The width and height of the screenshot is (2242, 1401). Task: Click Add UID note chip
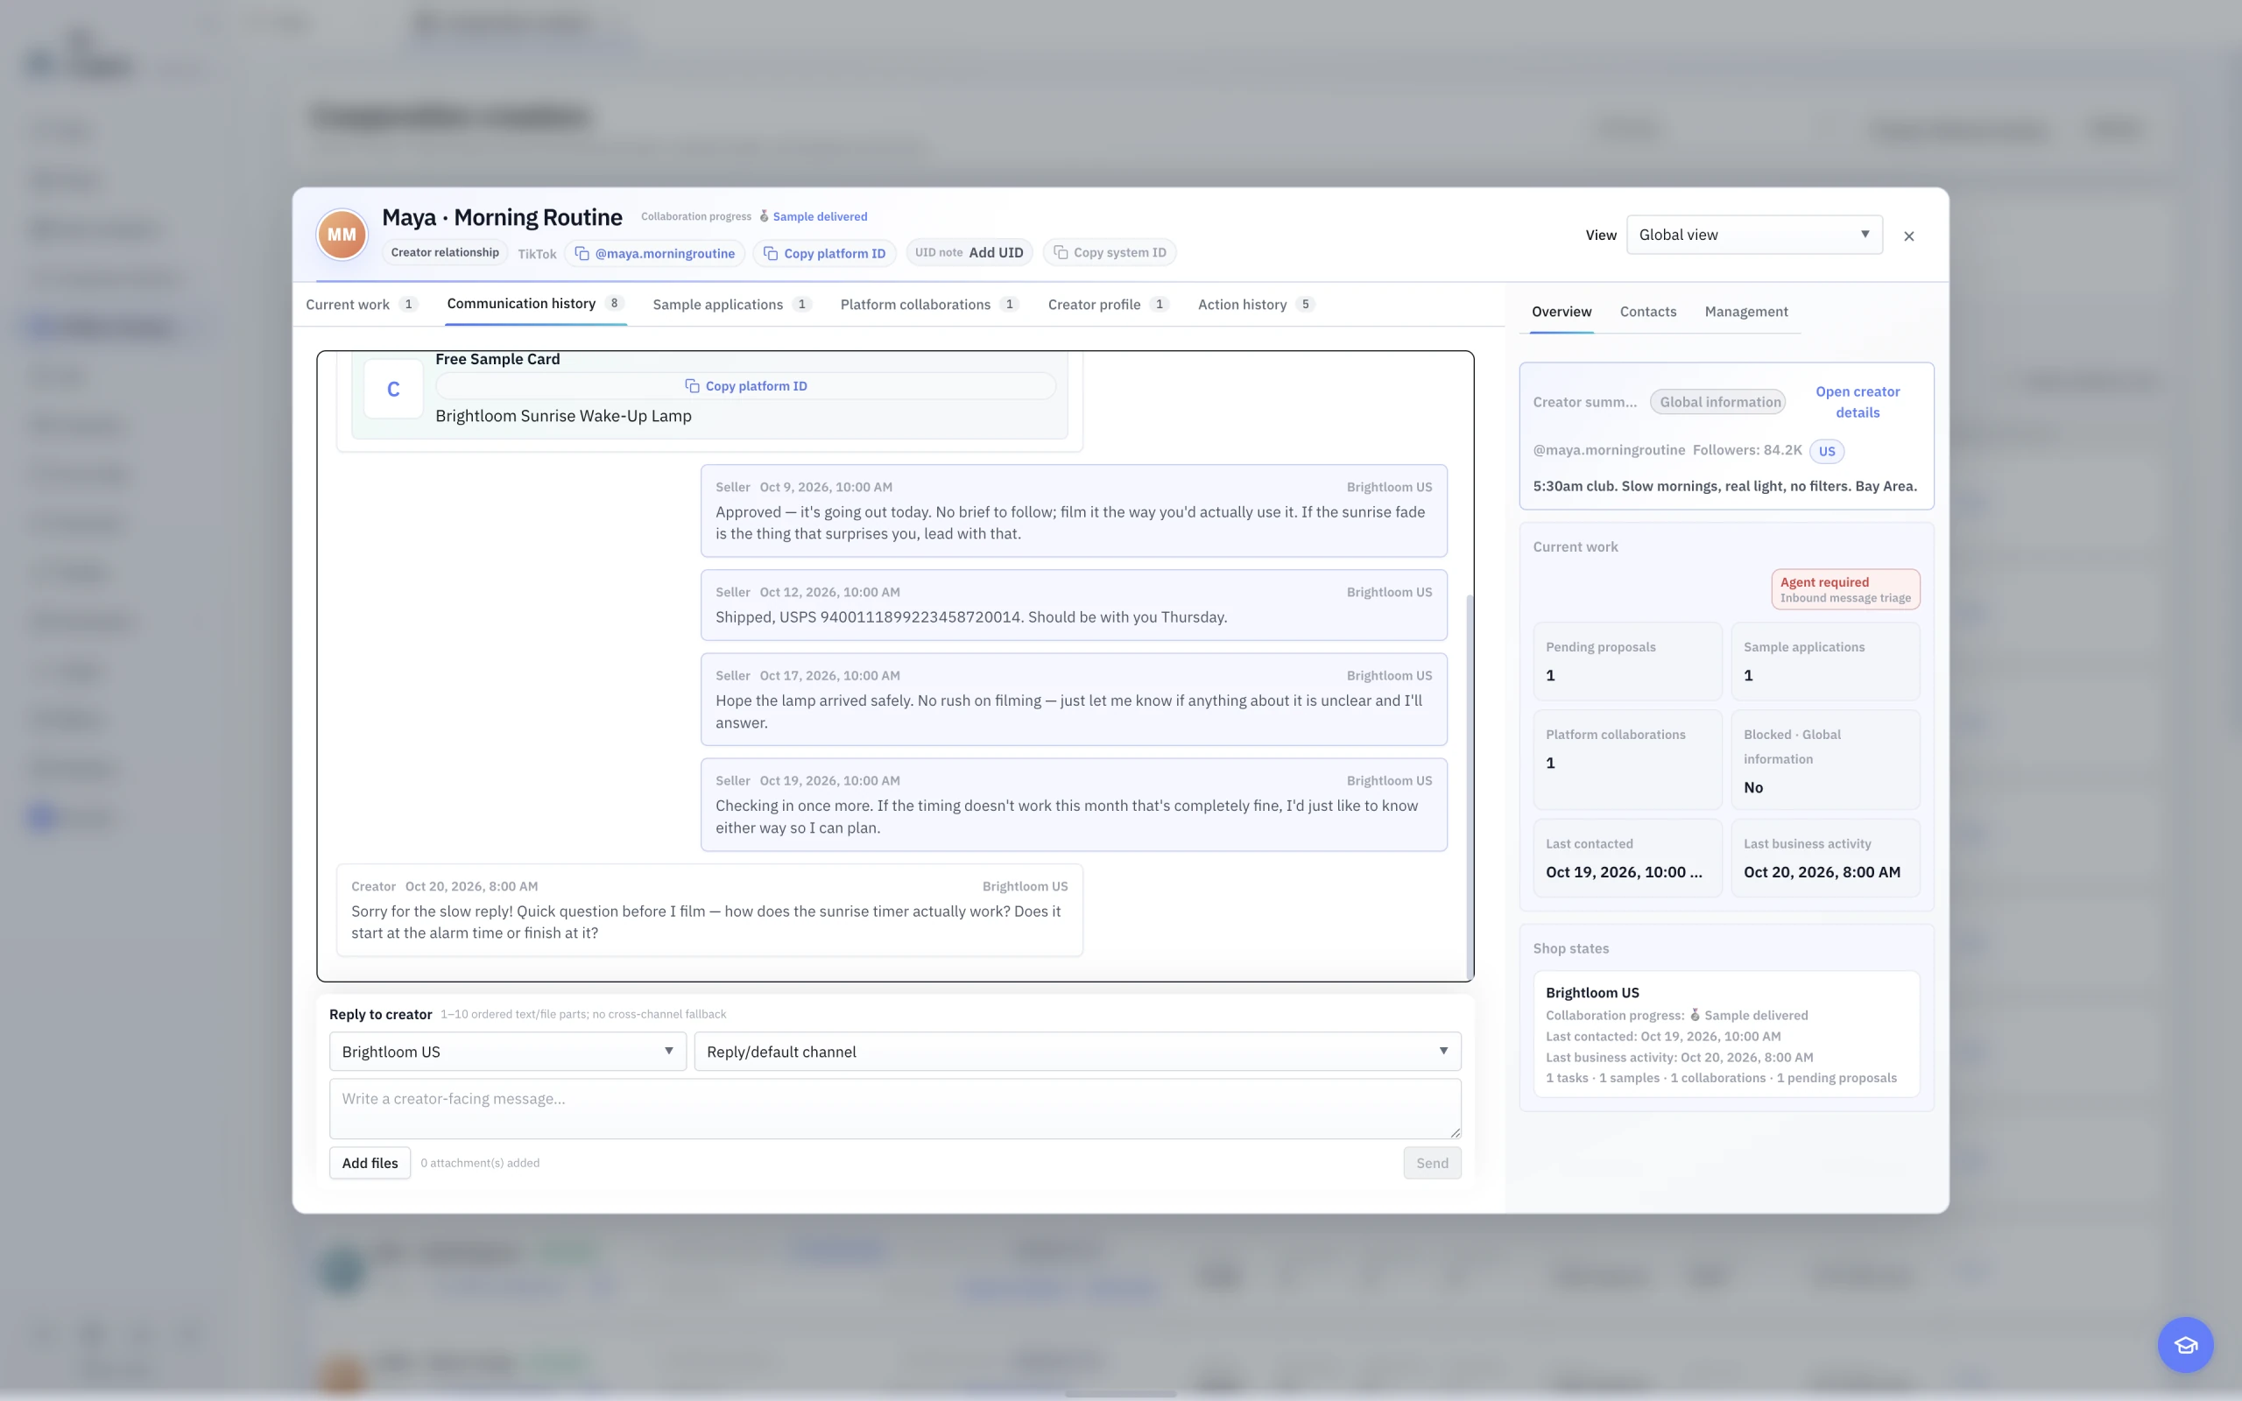pos(969,253)
